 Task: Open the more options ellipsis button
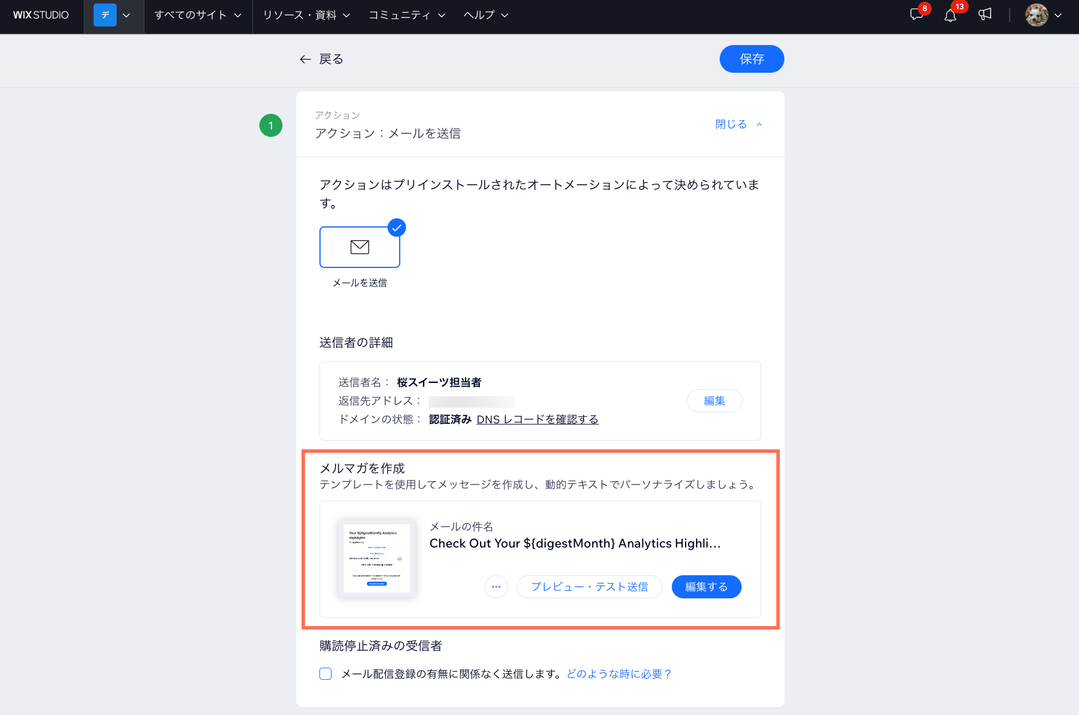pyautogui.click(x=496, y=587)
